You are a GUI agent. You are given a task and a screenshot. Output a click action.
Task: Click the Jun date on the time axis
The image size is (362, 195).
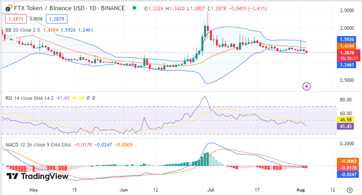point(124,190)
